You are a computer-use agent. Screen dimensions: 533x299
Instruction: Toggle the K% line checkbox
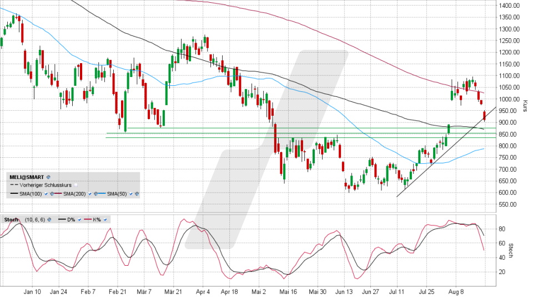(x=105, y=220)
